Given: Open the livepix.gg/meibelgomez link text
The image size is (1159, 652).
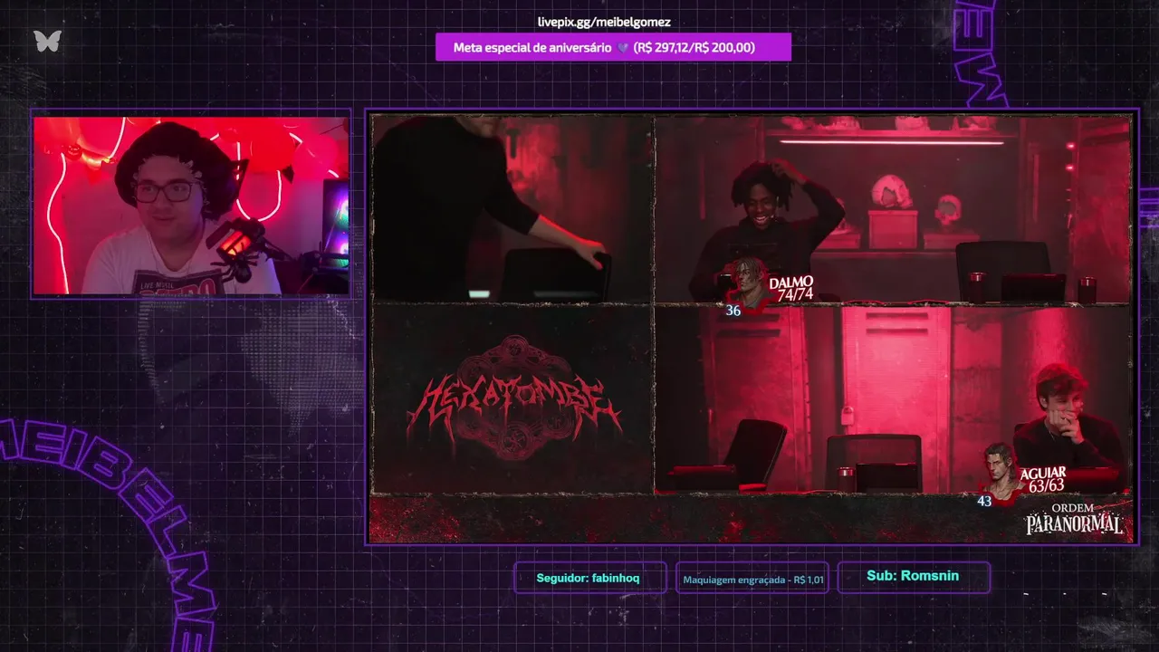Looking at the screenshot, I should tap(604, 22).
